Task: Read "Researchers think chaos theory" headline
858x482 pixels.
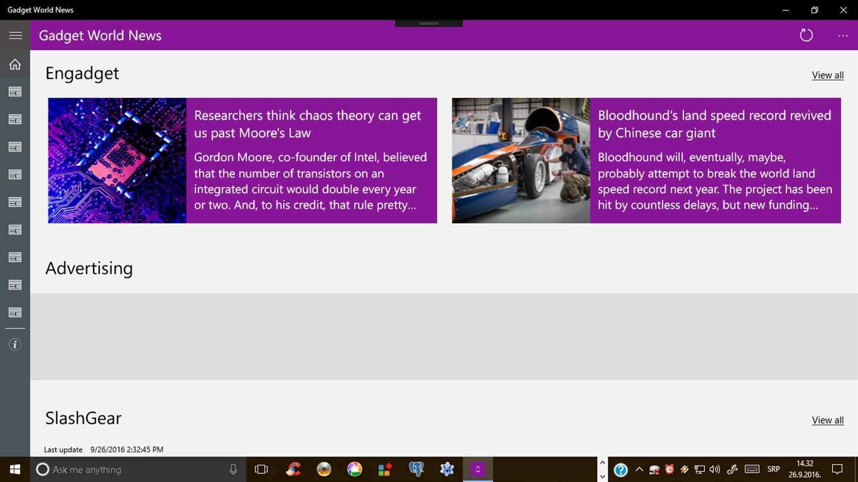Action: 307,124
